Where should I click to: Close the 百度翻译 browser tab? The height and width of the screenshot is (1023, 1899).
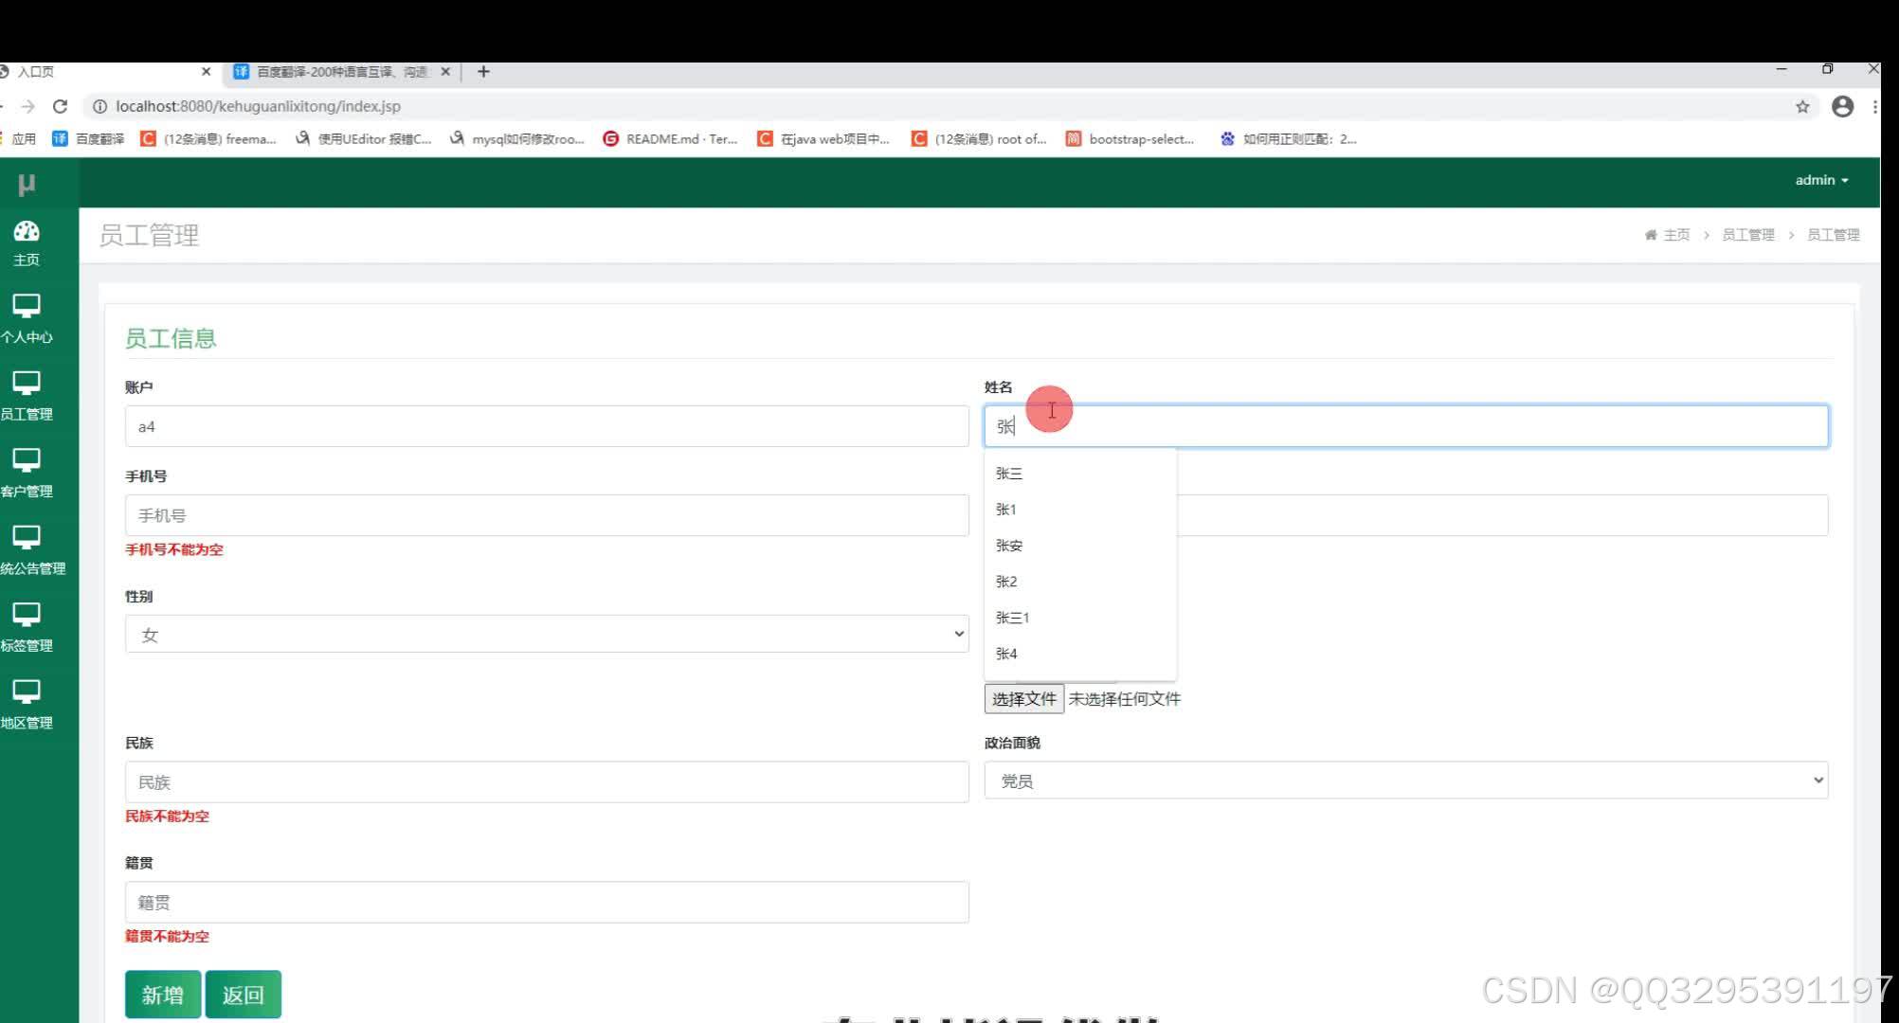445,71
